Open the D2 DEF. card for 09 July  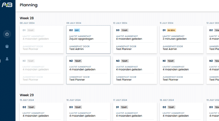[x=88, y=39]
